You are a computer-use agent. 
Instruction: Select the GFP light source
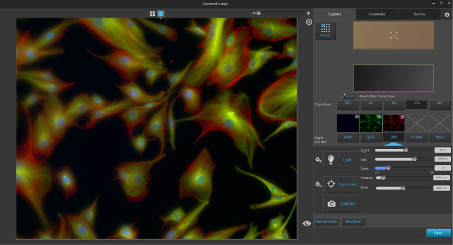[371, 138]
